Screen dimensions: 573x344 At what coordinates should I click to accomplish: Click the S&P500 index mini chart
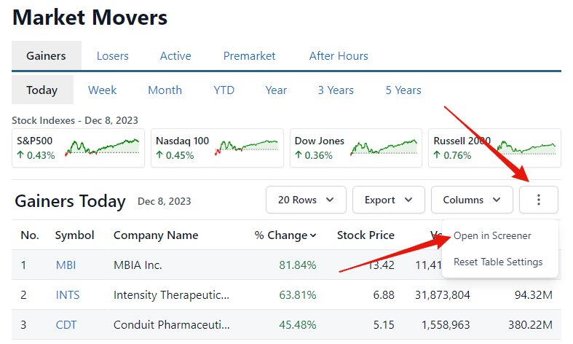(102, 148)
